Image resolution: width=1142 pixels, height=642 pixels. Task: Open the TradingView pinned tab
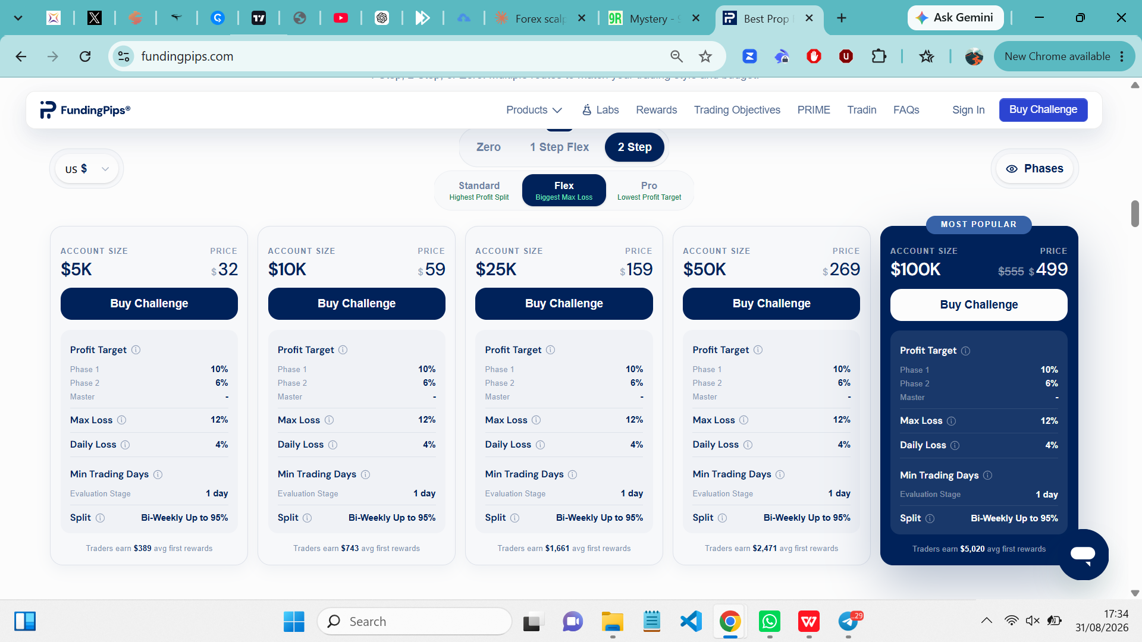259,18
